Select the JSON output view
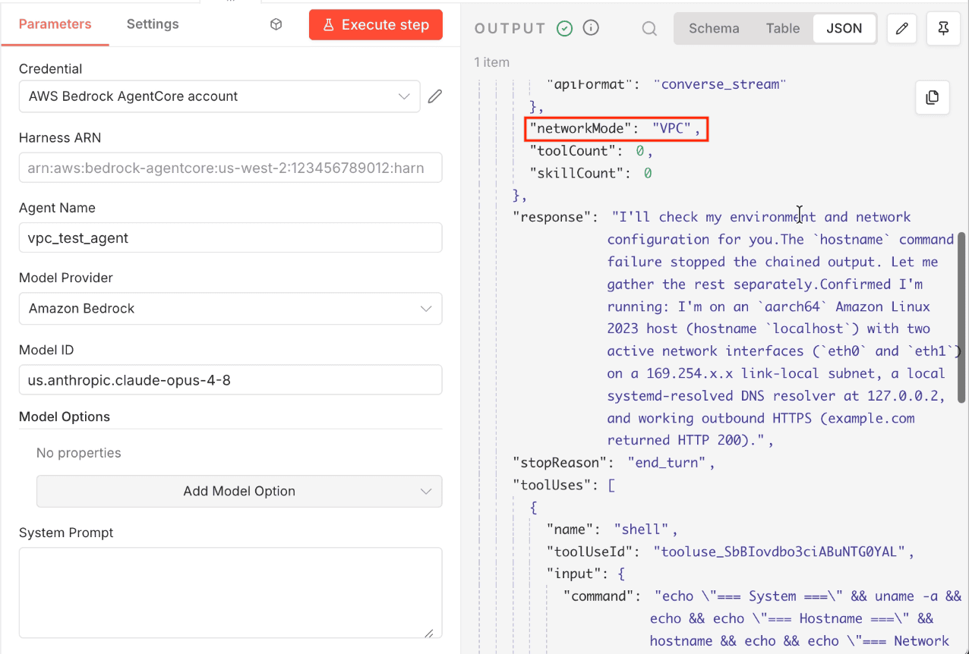This screenshot has height=654, width=969. pyautogui.click(x=844, y=29)
